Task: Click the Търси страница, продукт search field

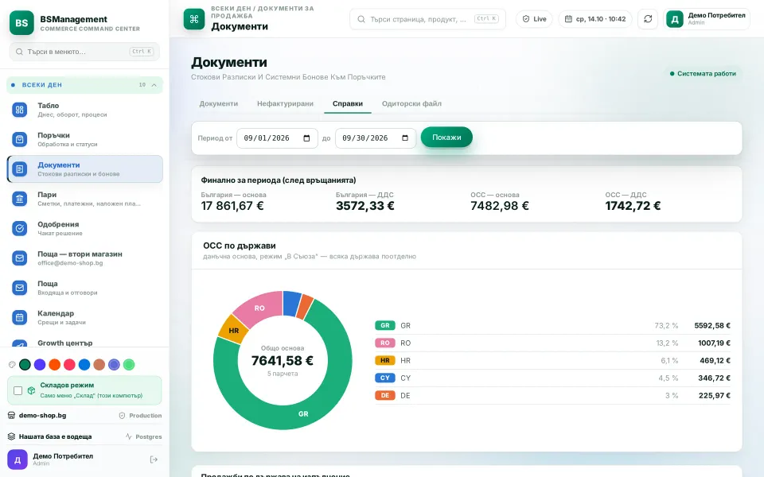Action: 428,19
